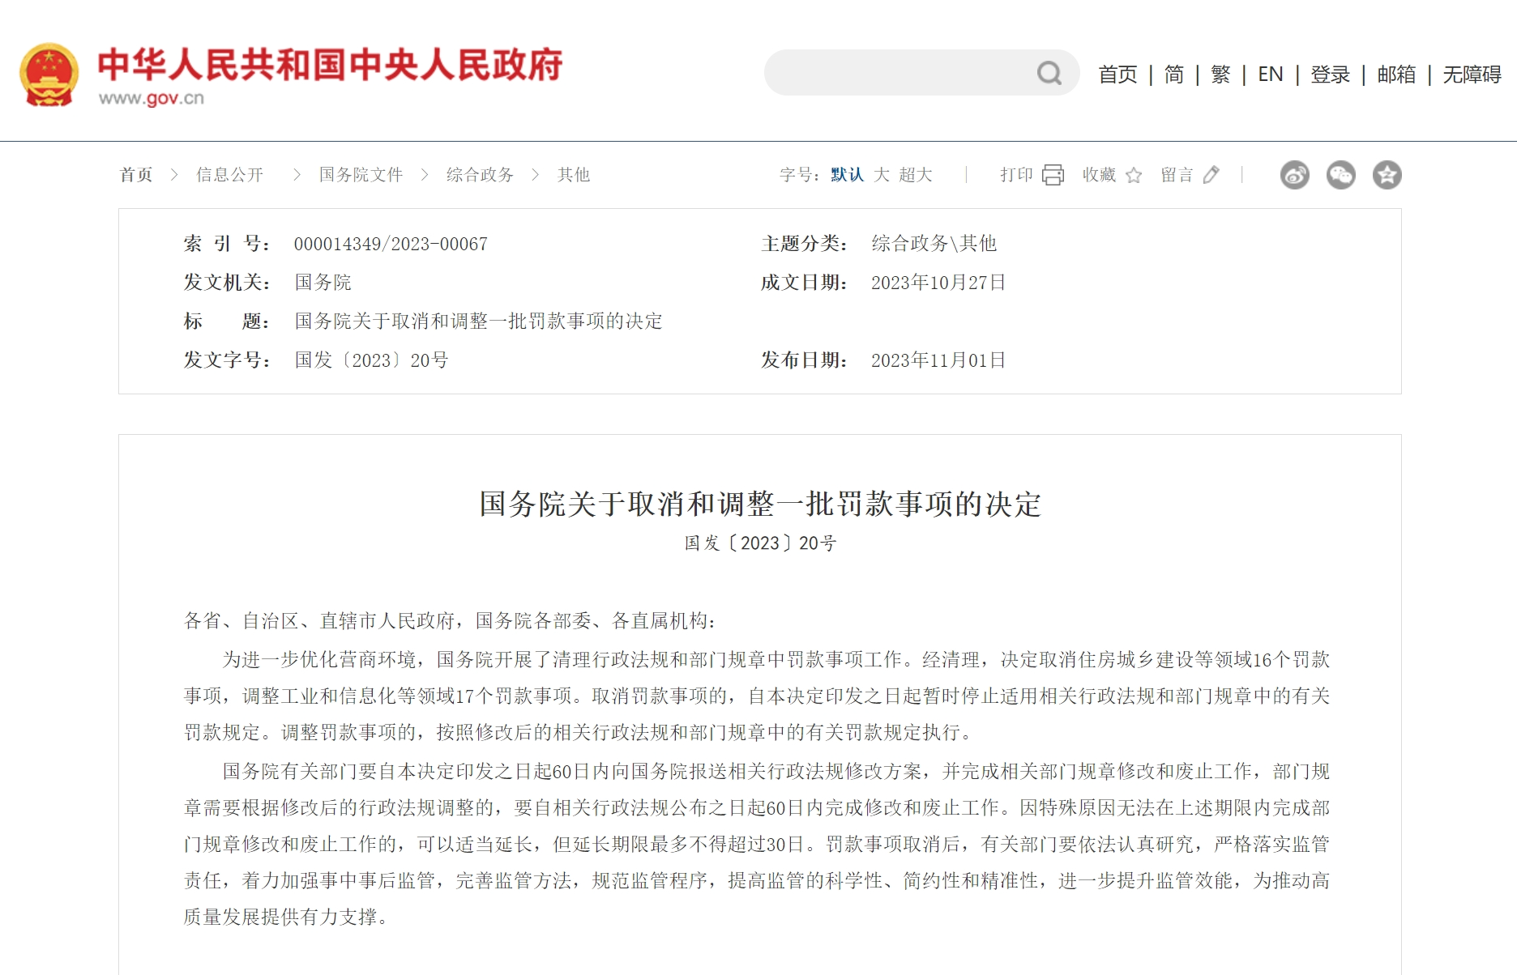Click the pencil message icon
The width and height of the screenshot is (1517, 975).
1211,175
